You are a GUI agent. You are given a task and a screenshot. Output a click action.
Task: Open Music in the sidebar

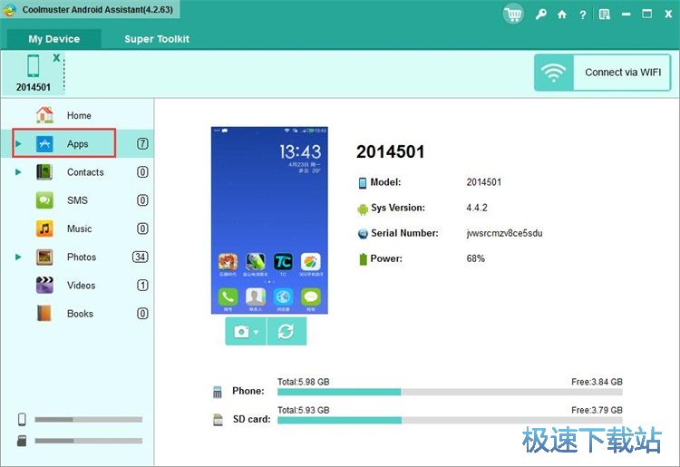77,229
